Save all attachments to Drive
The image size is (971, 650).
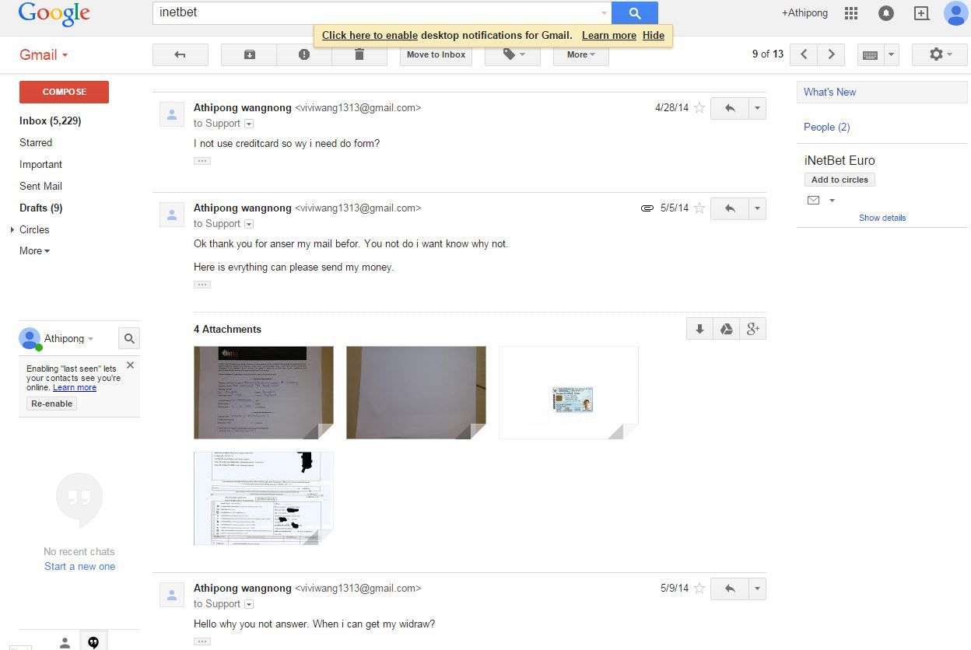coord(726,329)
